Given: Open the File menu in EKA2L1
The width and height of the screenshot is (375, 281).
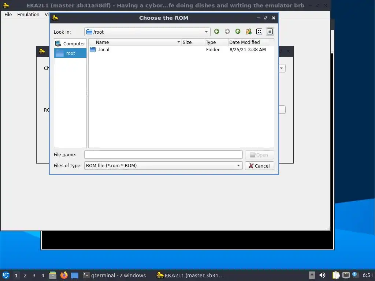Looking at the screenshot, I should pyautogui.click(x=8, y=15).
